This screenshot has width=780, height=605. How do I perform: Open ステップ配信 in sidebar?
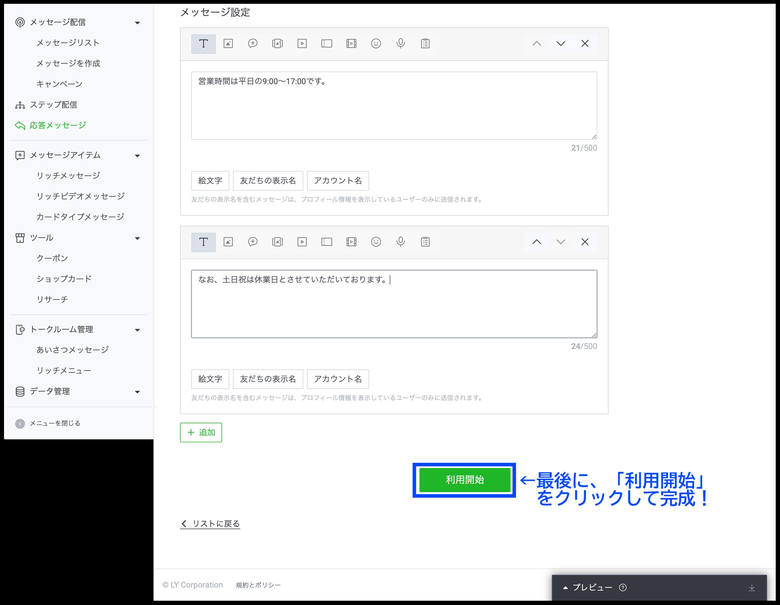pyautogui.click(x=53, y=105)
